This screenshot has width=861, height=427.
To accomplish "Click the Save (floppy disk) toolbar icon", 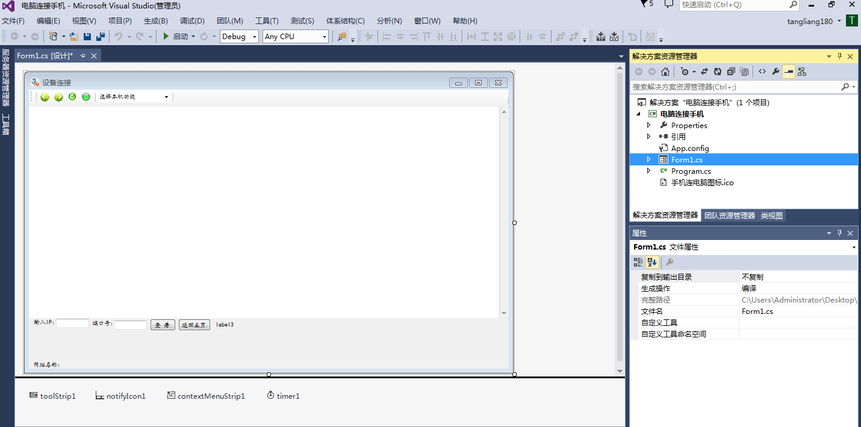I will (x=87, y=37).
